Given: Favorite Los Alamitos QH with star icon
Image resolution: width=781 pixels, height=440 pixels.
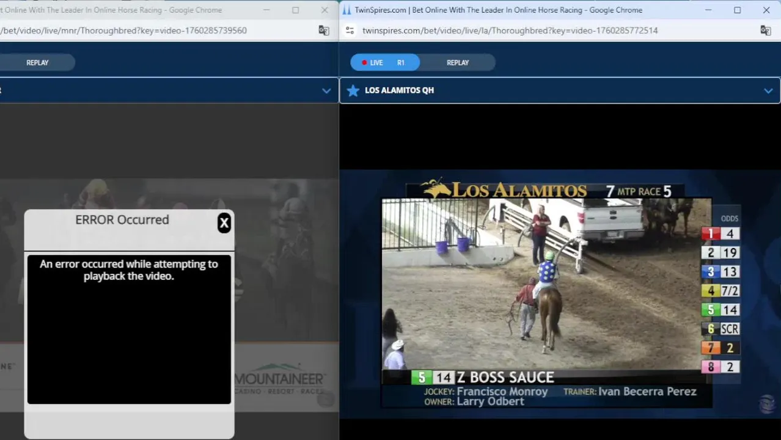Looking at the screenshot, I should coord(353,90).
